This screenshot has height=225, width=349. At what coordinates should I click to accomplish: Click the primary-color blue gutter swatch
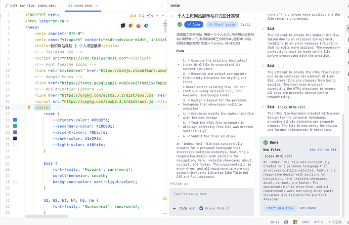[x=15, y=120]
